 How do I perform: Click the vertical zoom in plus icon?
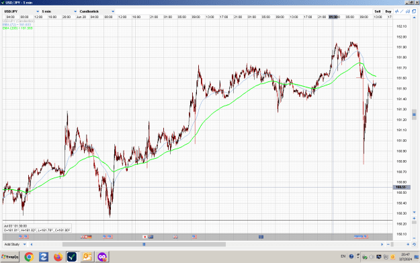tap(414, 218)
